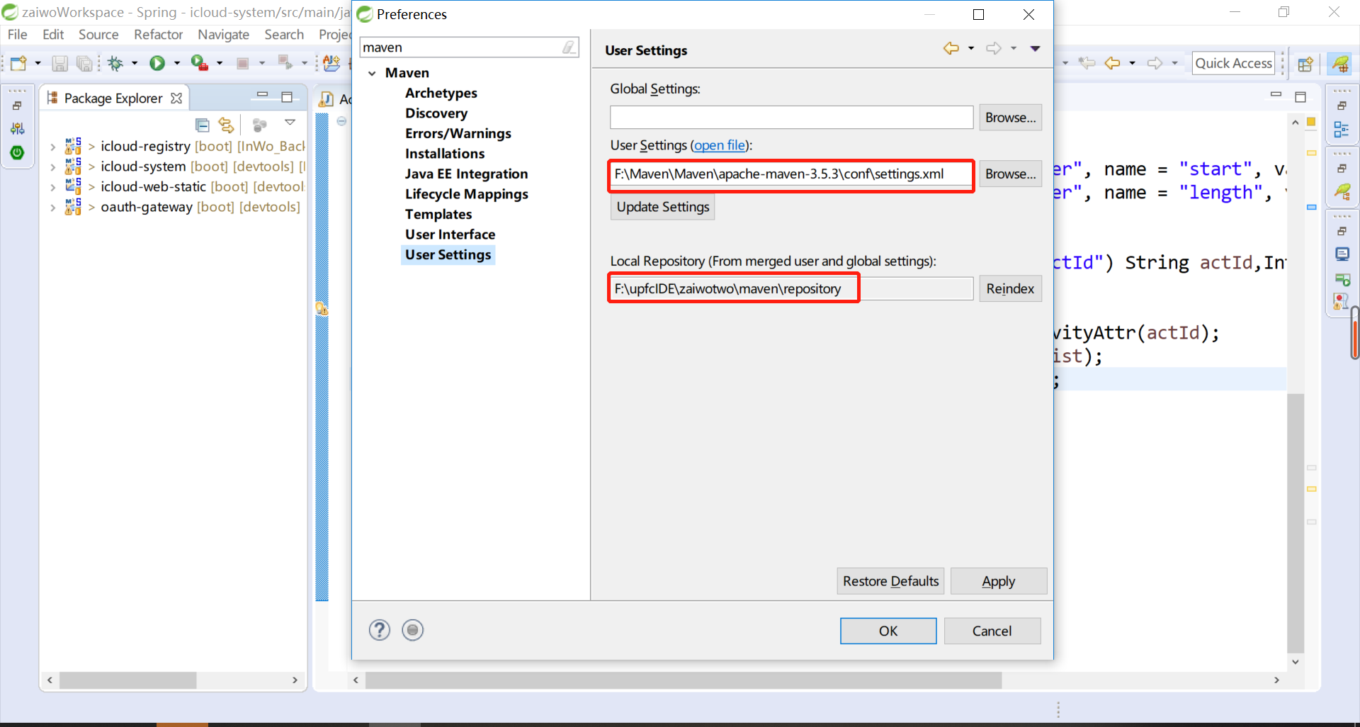Open the Navigate menu

223,34
